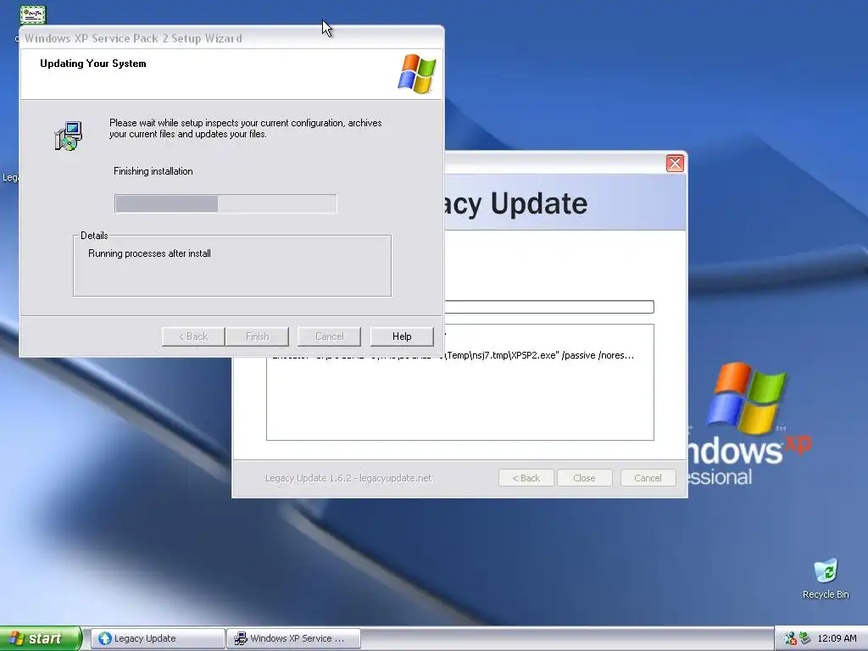Click the Legacy Update log output box
868x651 pixels.
[x=460, y=382]
